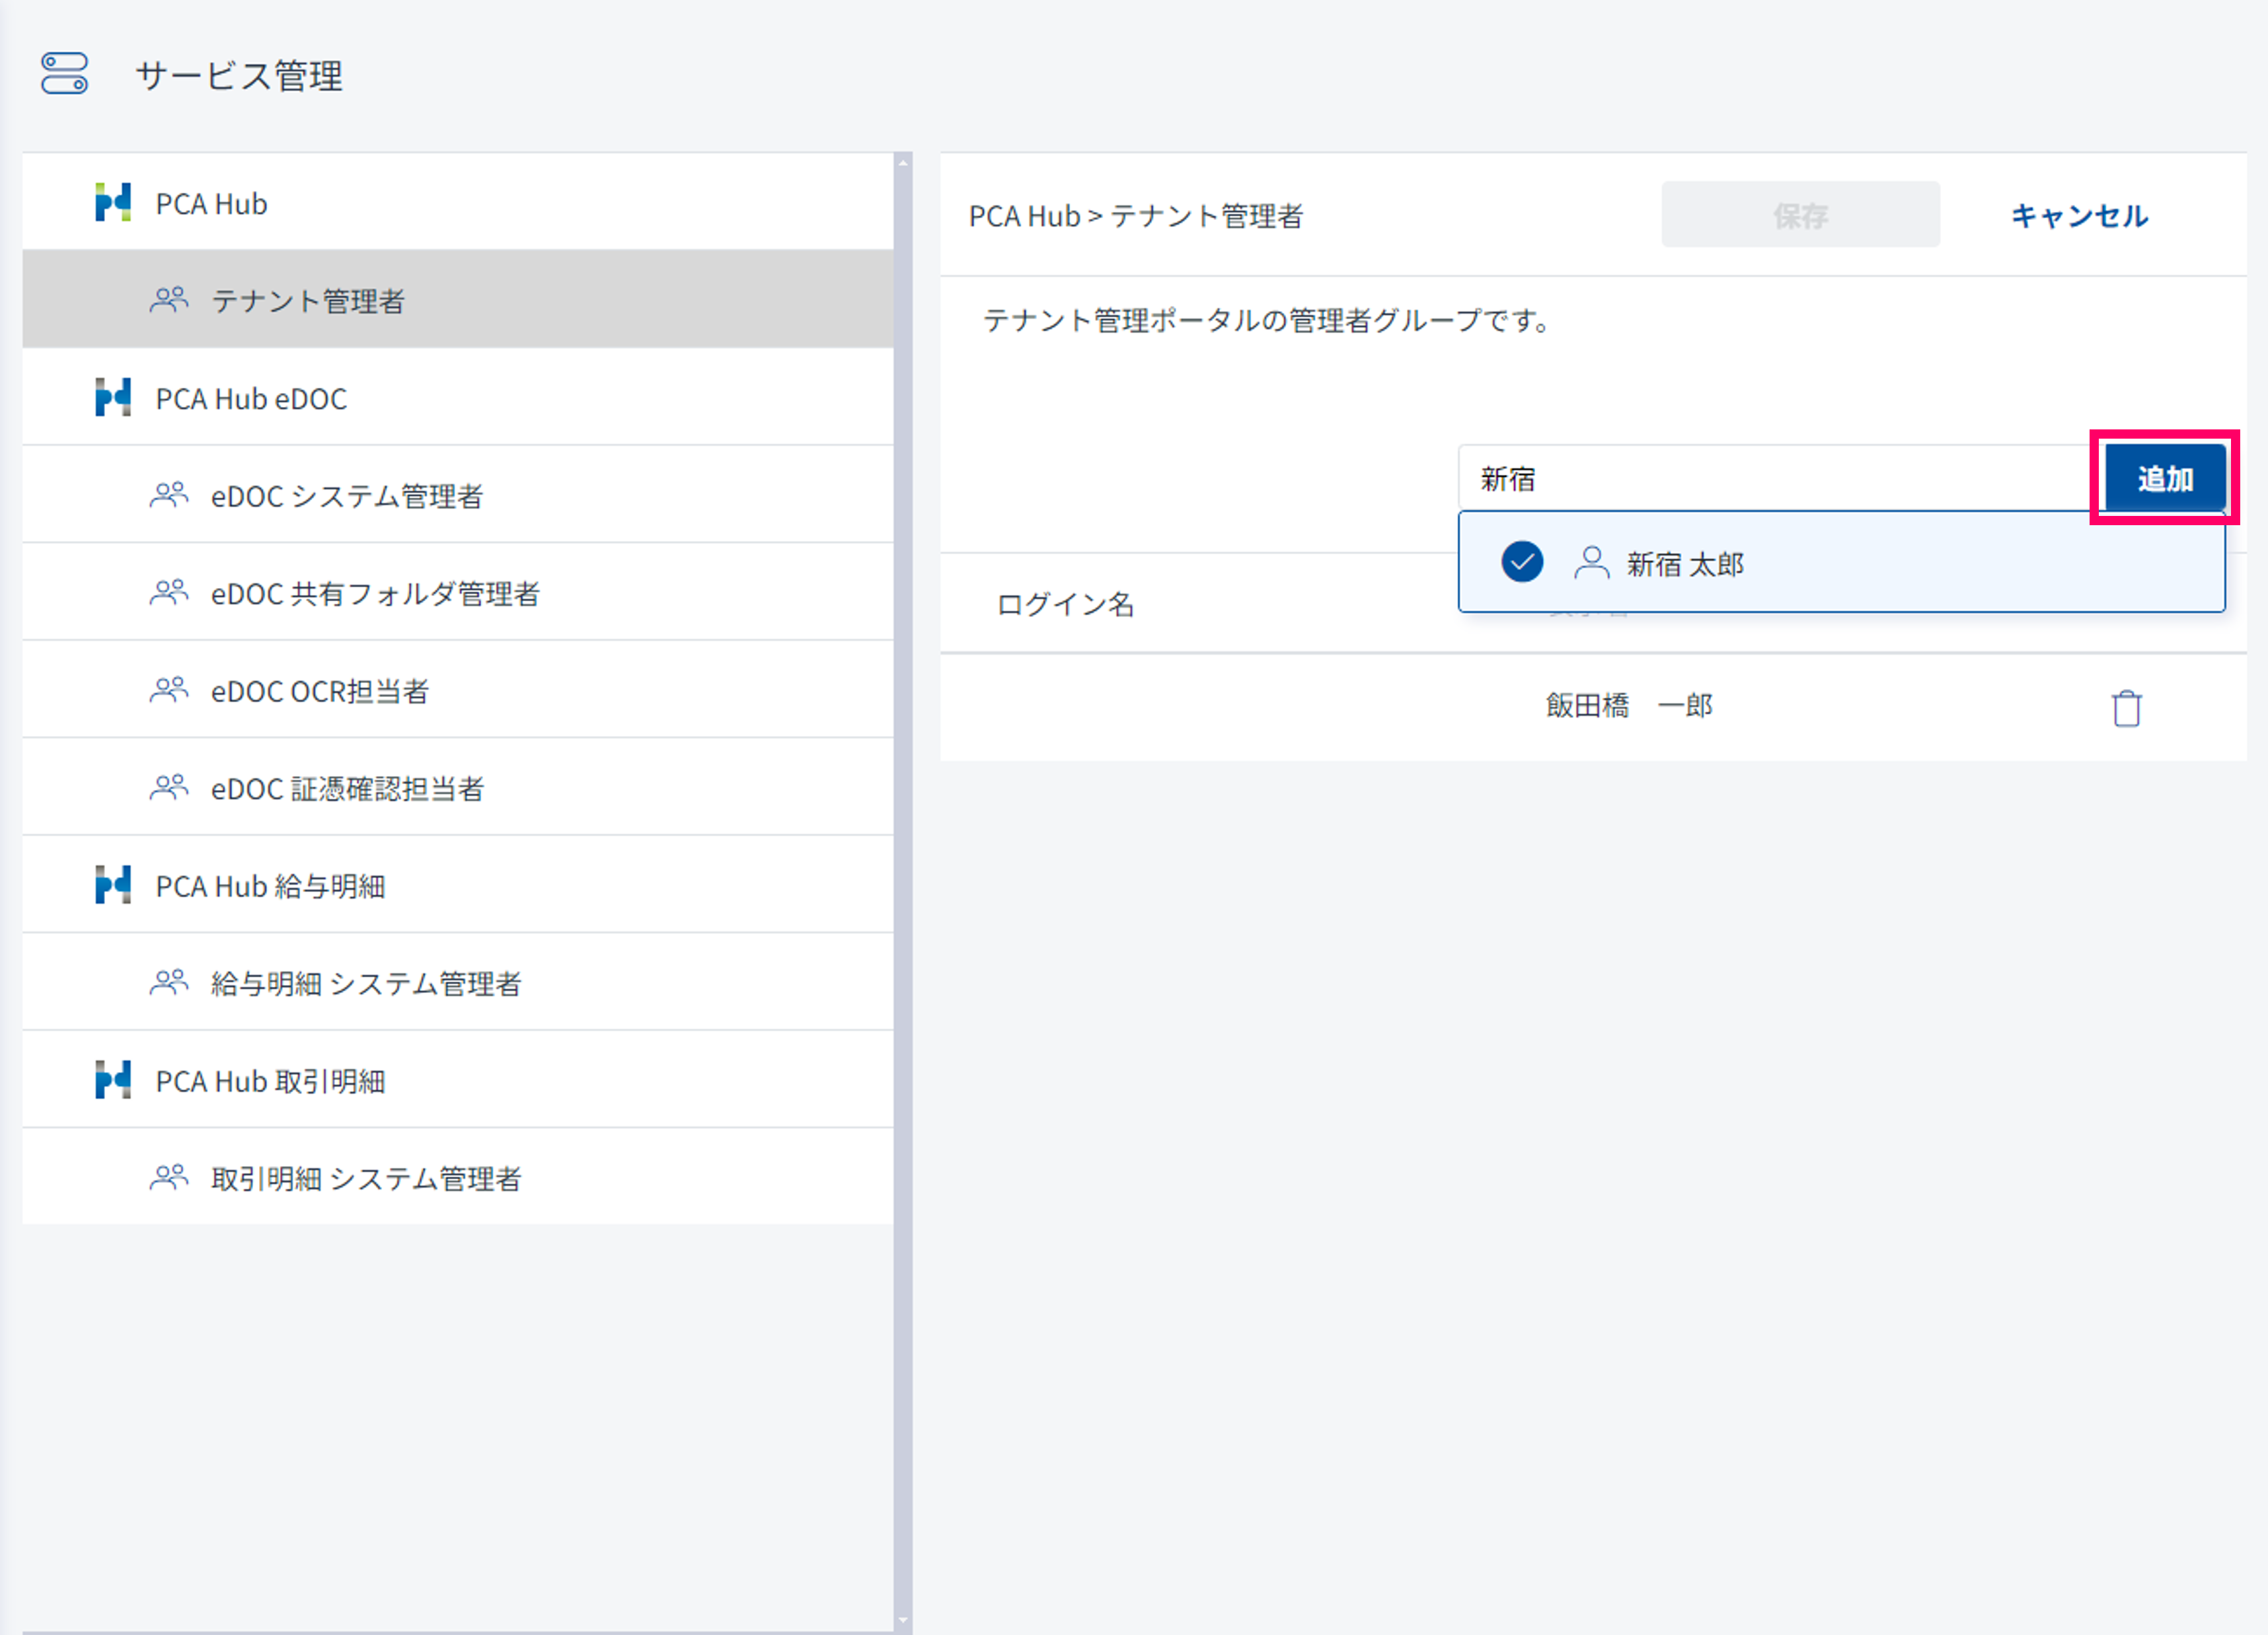
Task: Open 給与明細 システム管理者 group
Action: [x=366, y=984]
